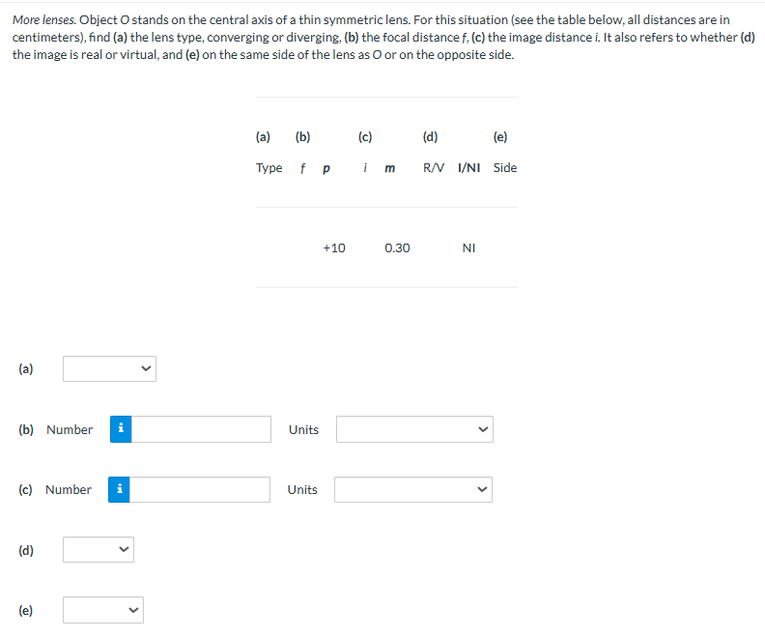Click the 'p' column header
765x639 pixels.
pyautogui.click(x=326, y=169)
